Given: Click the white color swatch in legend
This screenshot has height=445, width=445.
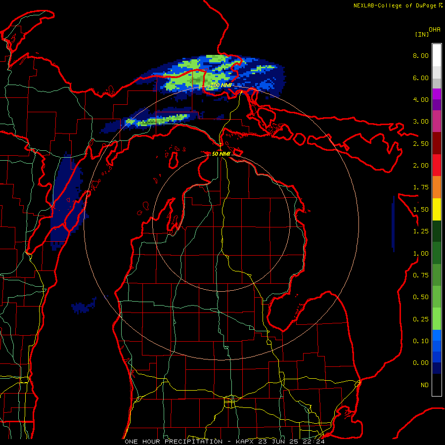Looking at the screenshot, I should (x=437, y=55).
